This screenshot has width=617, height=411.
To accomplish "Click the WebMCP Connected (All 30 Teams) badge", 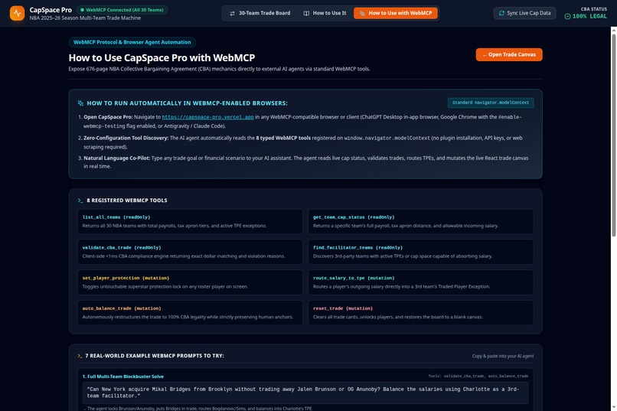I will tap(122, 10).
